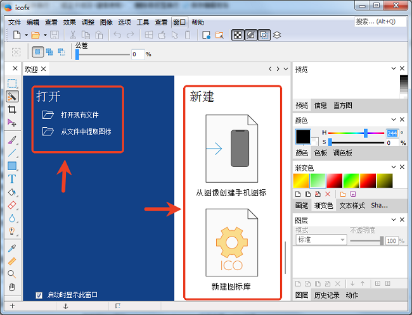Enable add to selection mode
The width and height of the screenshot is (412, 315).
point(49,52)
